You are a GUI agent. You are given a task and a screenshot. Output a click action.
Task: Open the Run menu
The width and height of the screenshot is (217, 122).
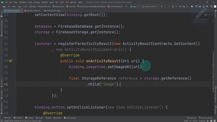tap(57, 2)
